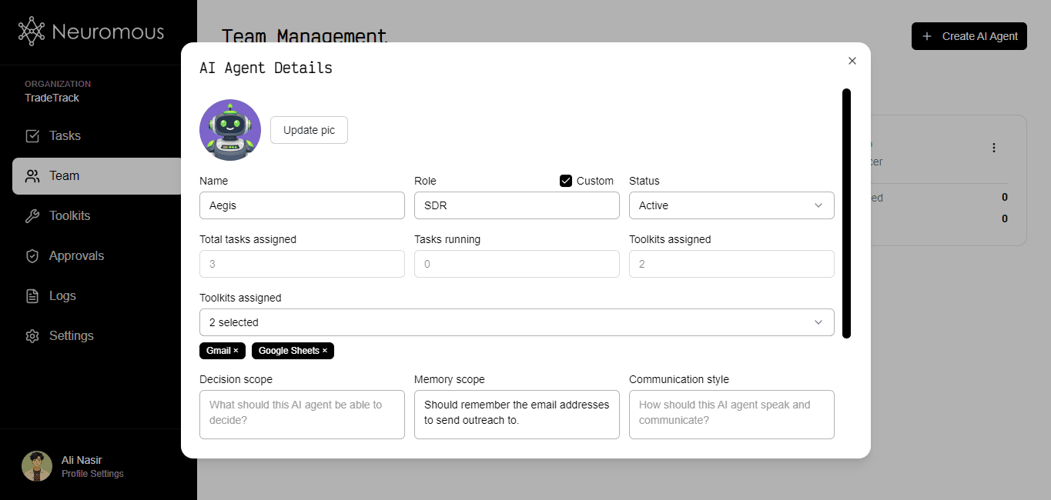Open the three-dot menu on agent card

[994, 148]
